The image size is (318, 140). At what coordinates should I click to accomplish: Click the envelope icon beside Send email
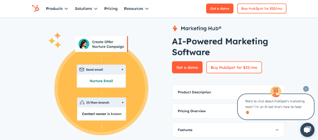[82, 70]
